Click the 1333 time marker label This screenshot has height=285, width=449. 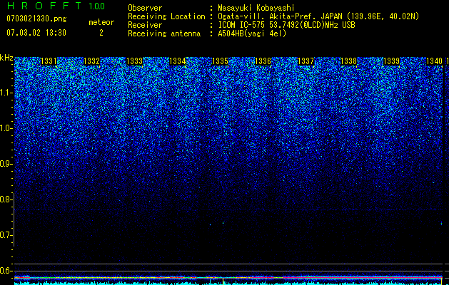pyautogui.click(x=135, y=61)
